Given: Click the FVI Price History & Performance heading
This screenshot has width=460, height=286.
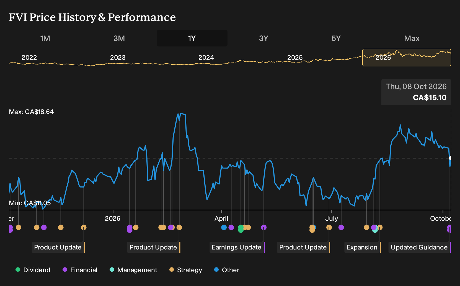Looking at the screenshot, I should pyautogui.click(x=92, y=17).
